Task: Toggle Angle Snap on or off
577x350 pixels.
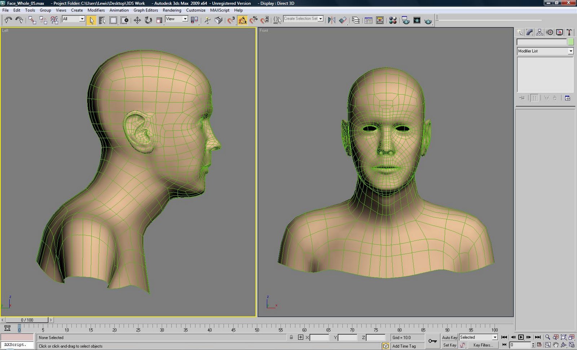Action: 242,20
